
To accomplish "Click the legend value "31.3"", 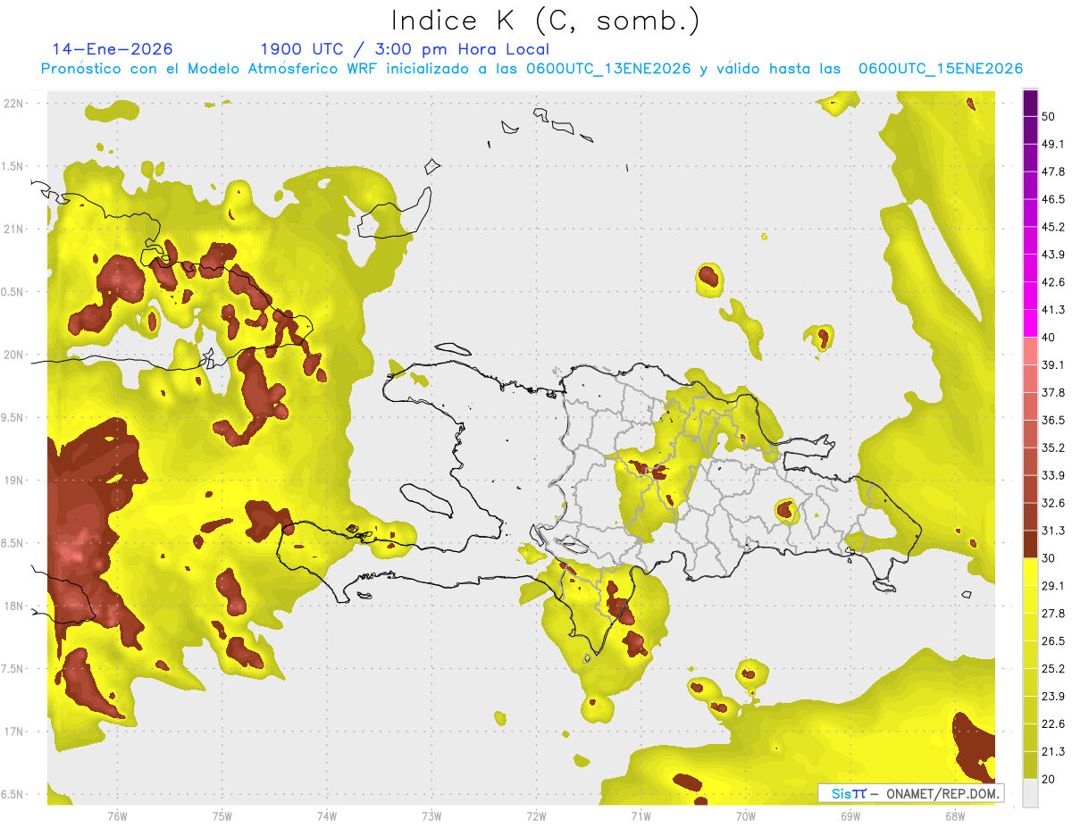I will click(1053, 531).
